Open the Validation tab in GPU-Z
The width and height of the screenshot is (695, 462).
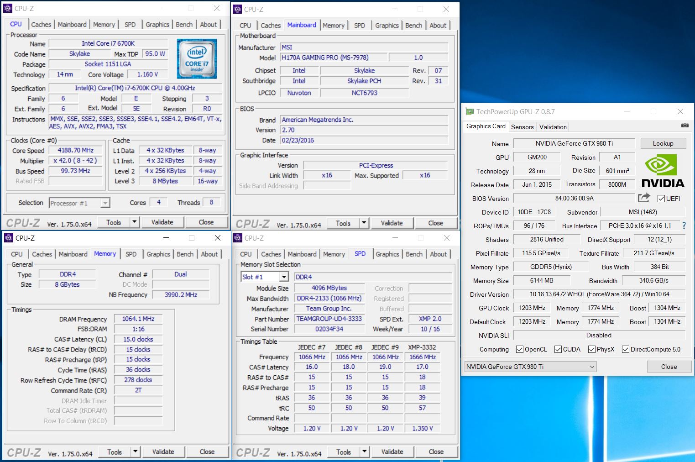[553, 127]
